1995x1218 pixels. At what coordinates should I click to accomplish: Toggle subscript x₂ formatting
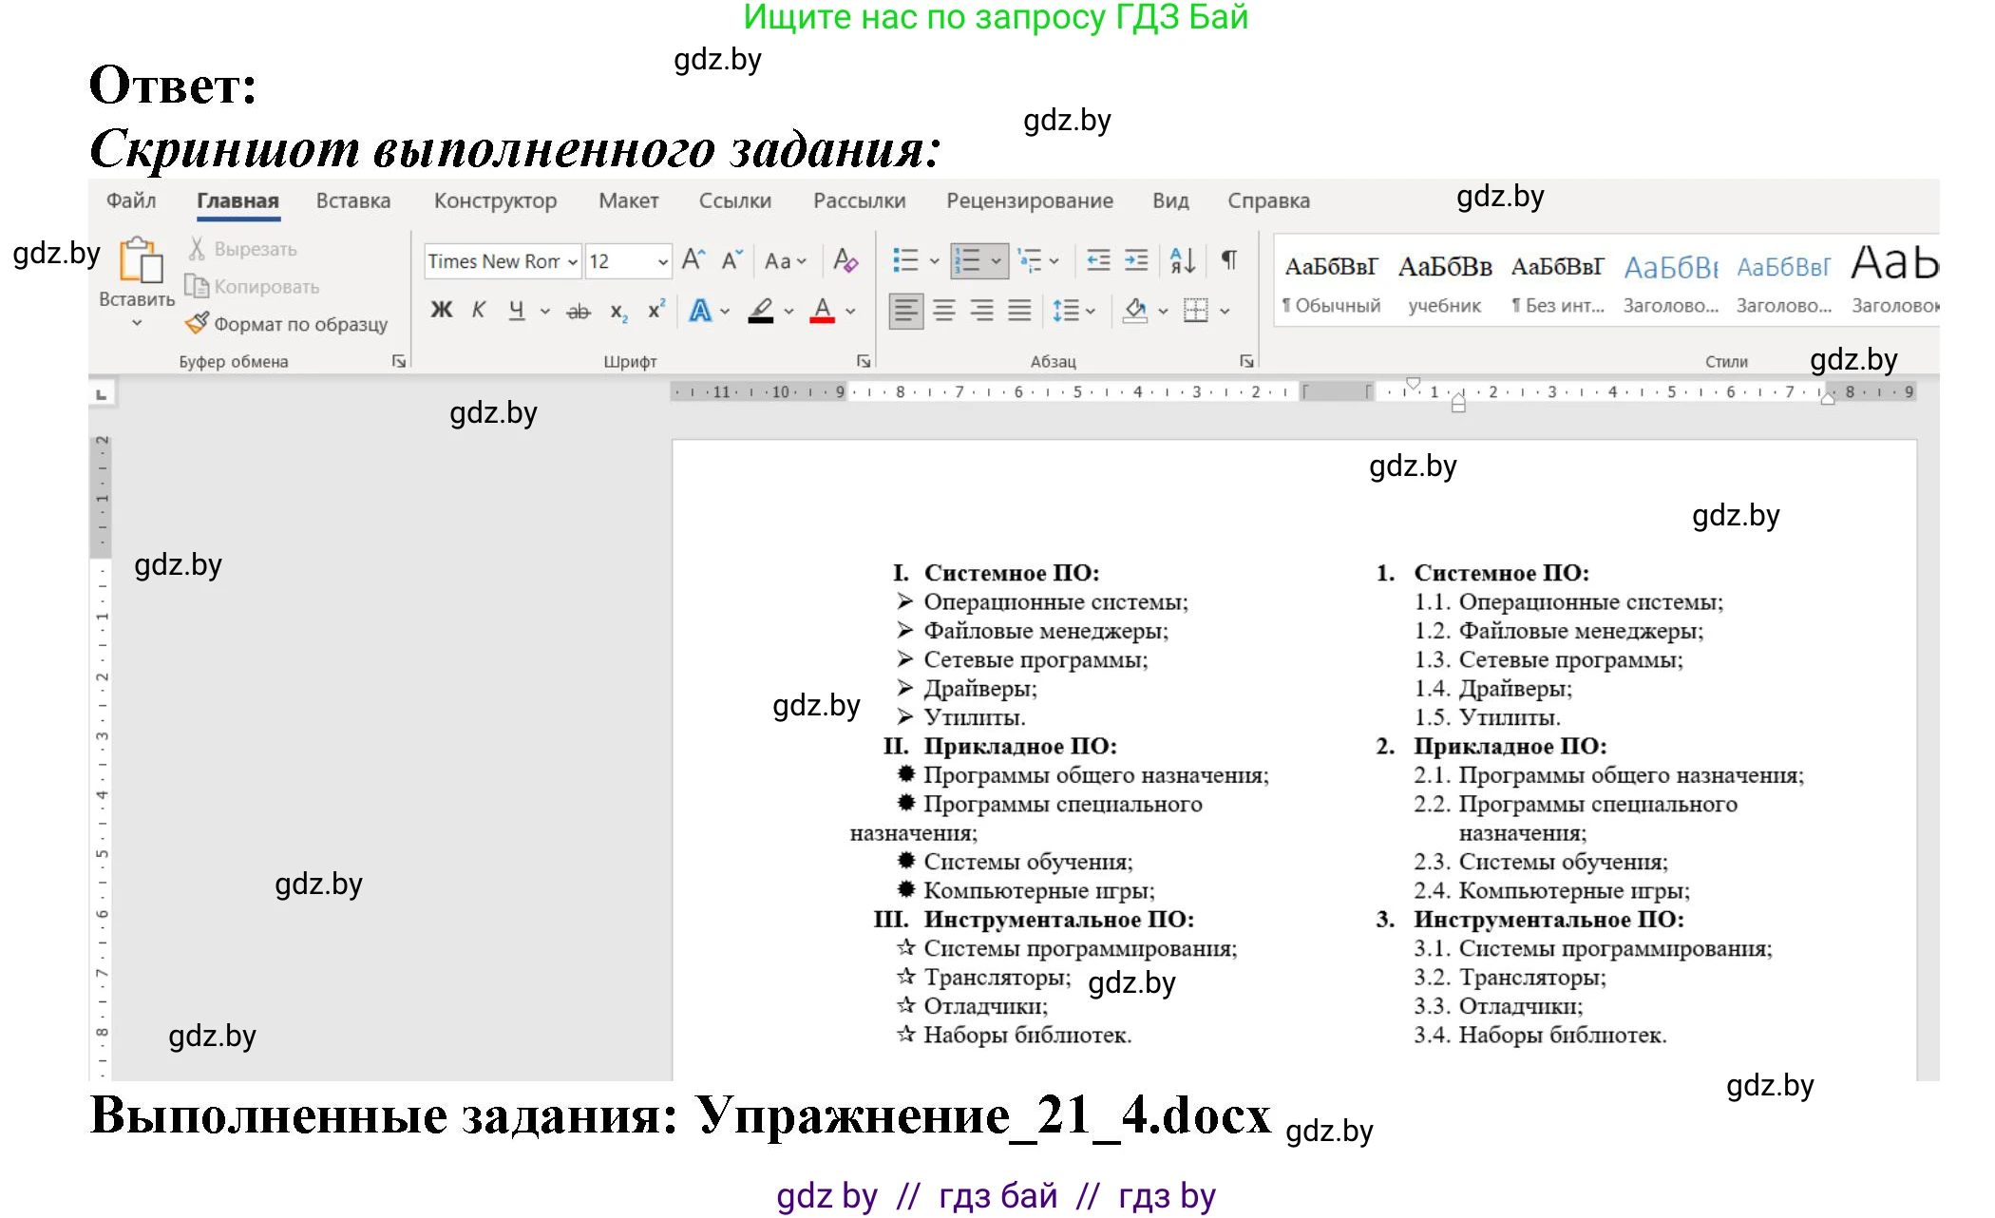click(618, 312)
